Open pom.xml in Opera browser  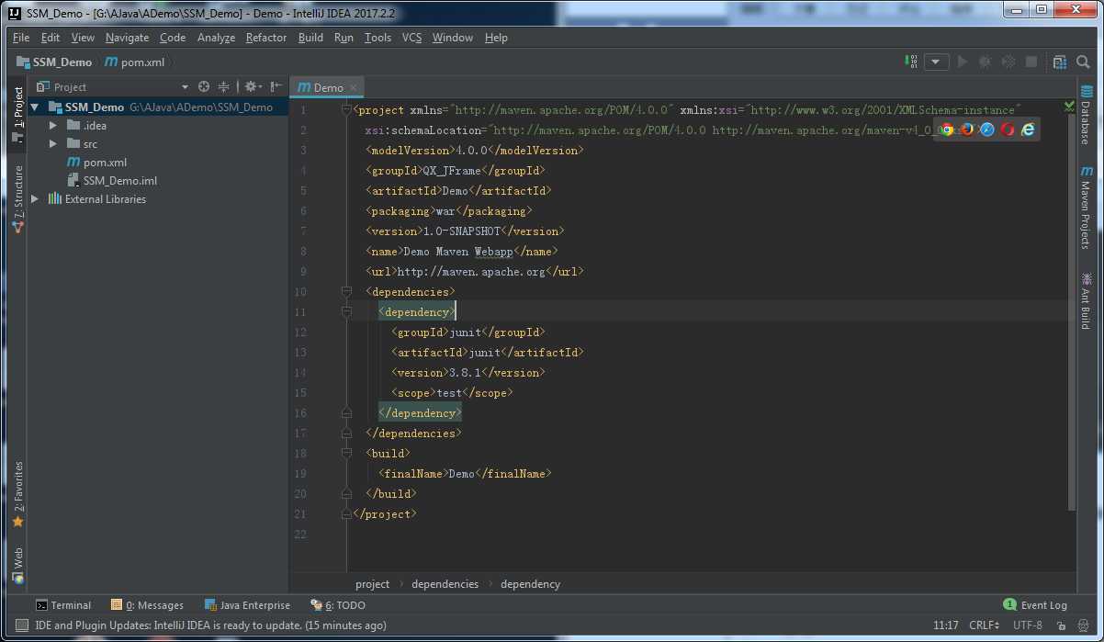pyautogui.click(x=1008, y=130)
